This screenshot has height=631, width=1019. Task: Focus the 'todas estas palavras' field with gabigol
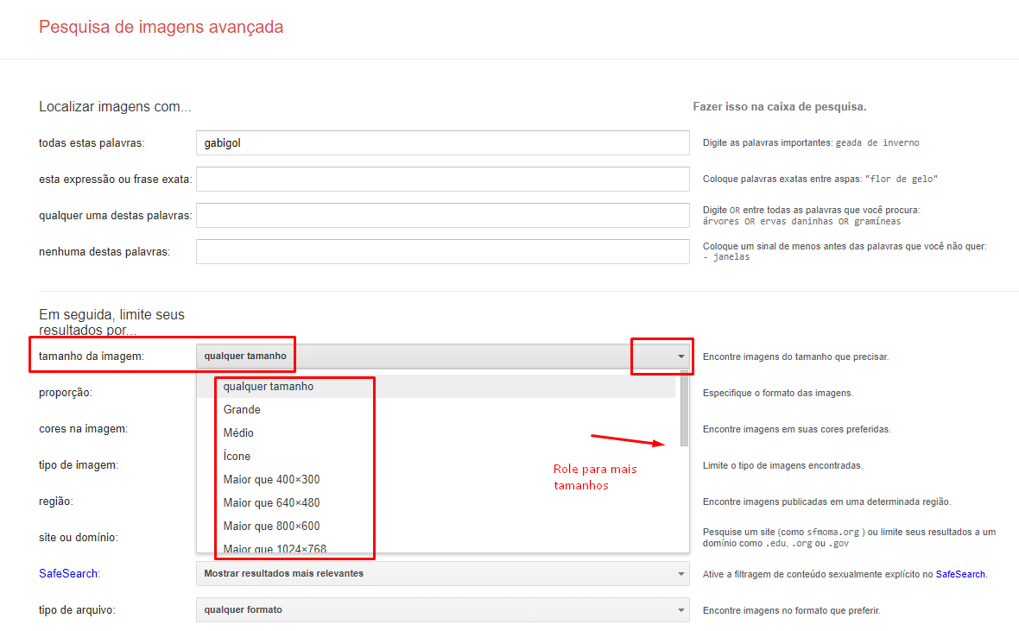[442, 143]
